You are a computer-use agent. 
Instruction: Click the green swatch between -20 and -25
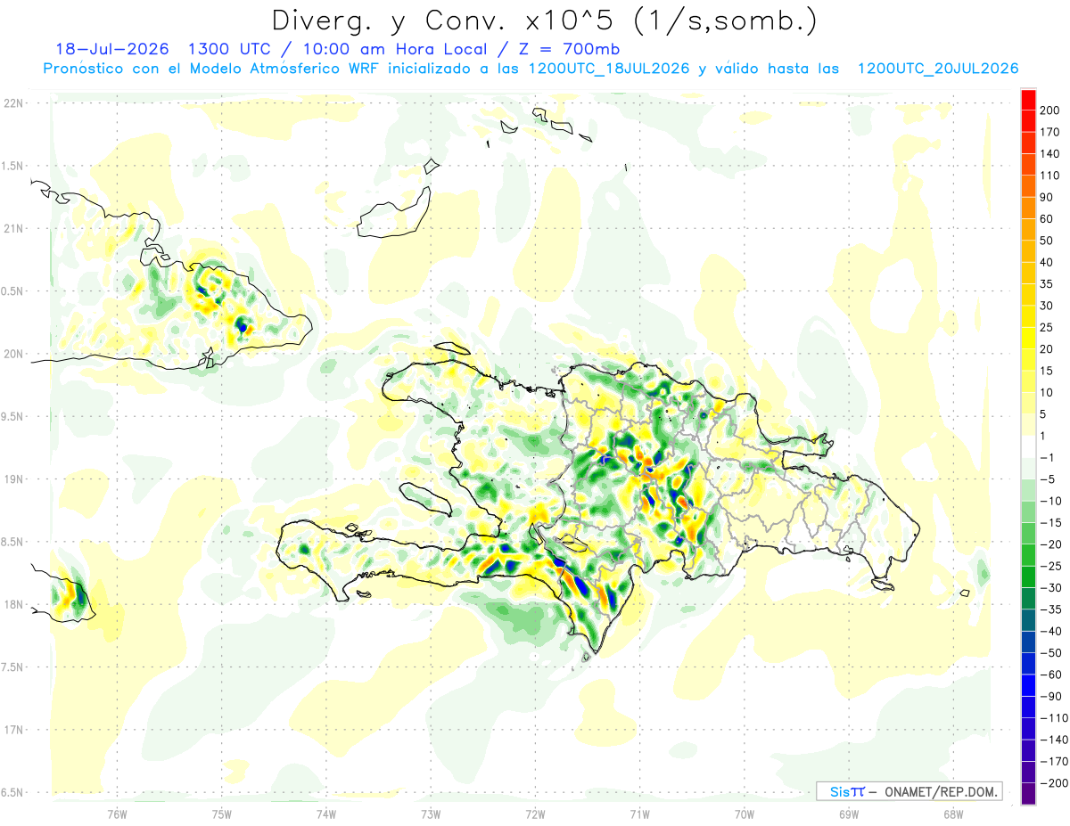point(1028,555)
